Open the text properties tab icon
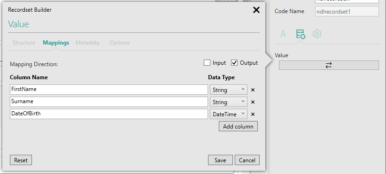386x174 pixels. click(283, 34)
